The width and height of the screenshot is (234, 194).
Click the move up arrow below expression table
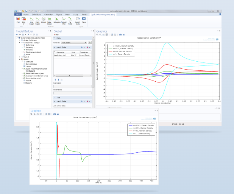point(55,80)
